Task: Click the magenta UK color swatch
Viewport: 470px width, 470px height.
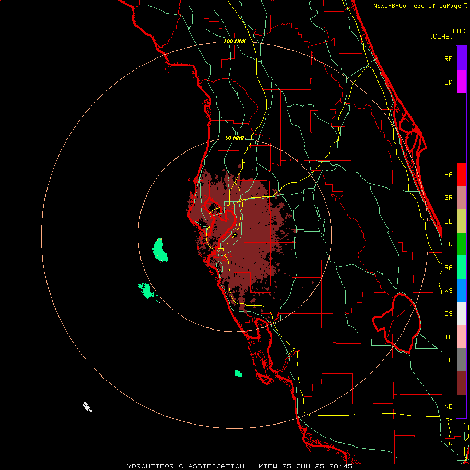Action: (x=461, y=82)
